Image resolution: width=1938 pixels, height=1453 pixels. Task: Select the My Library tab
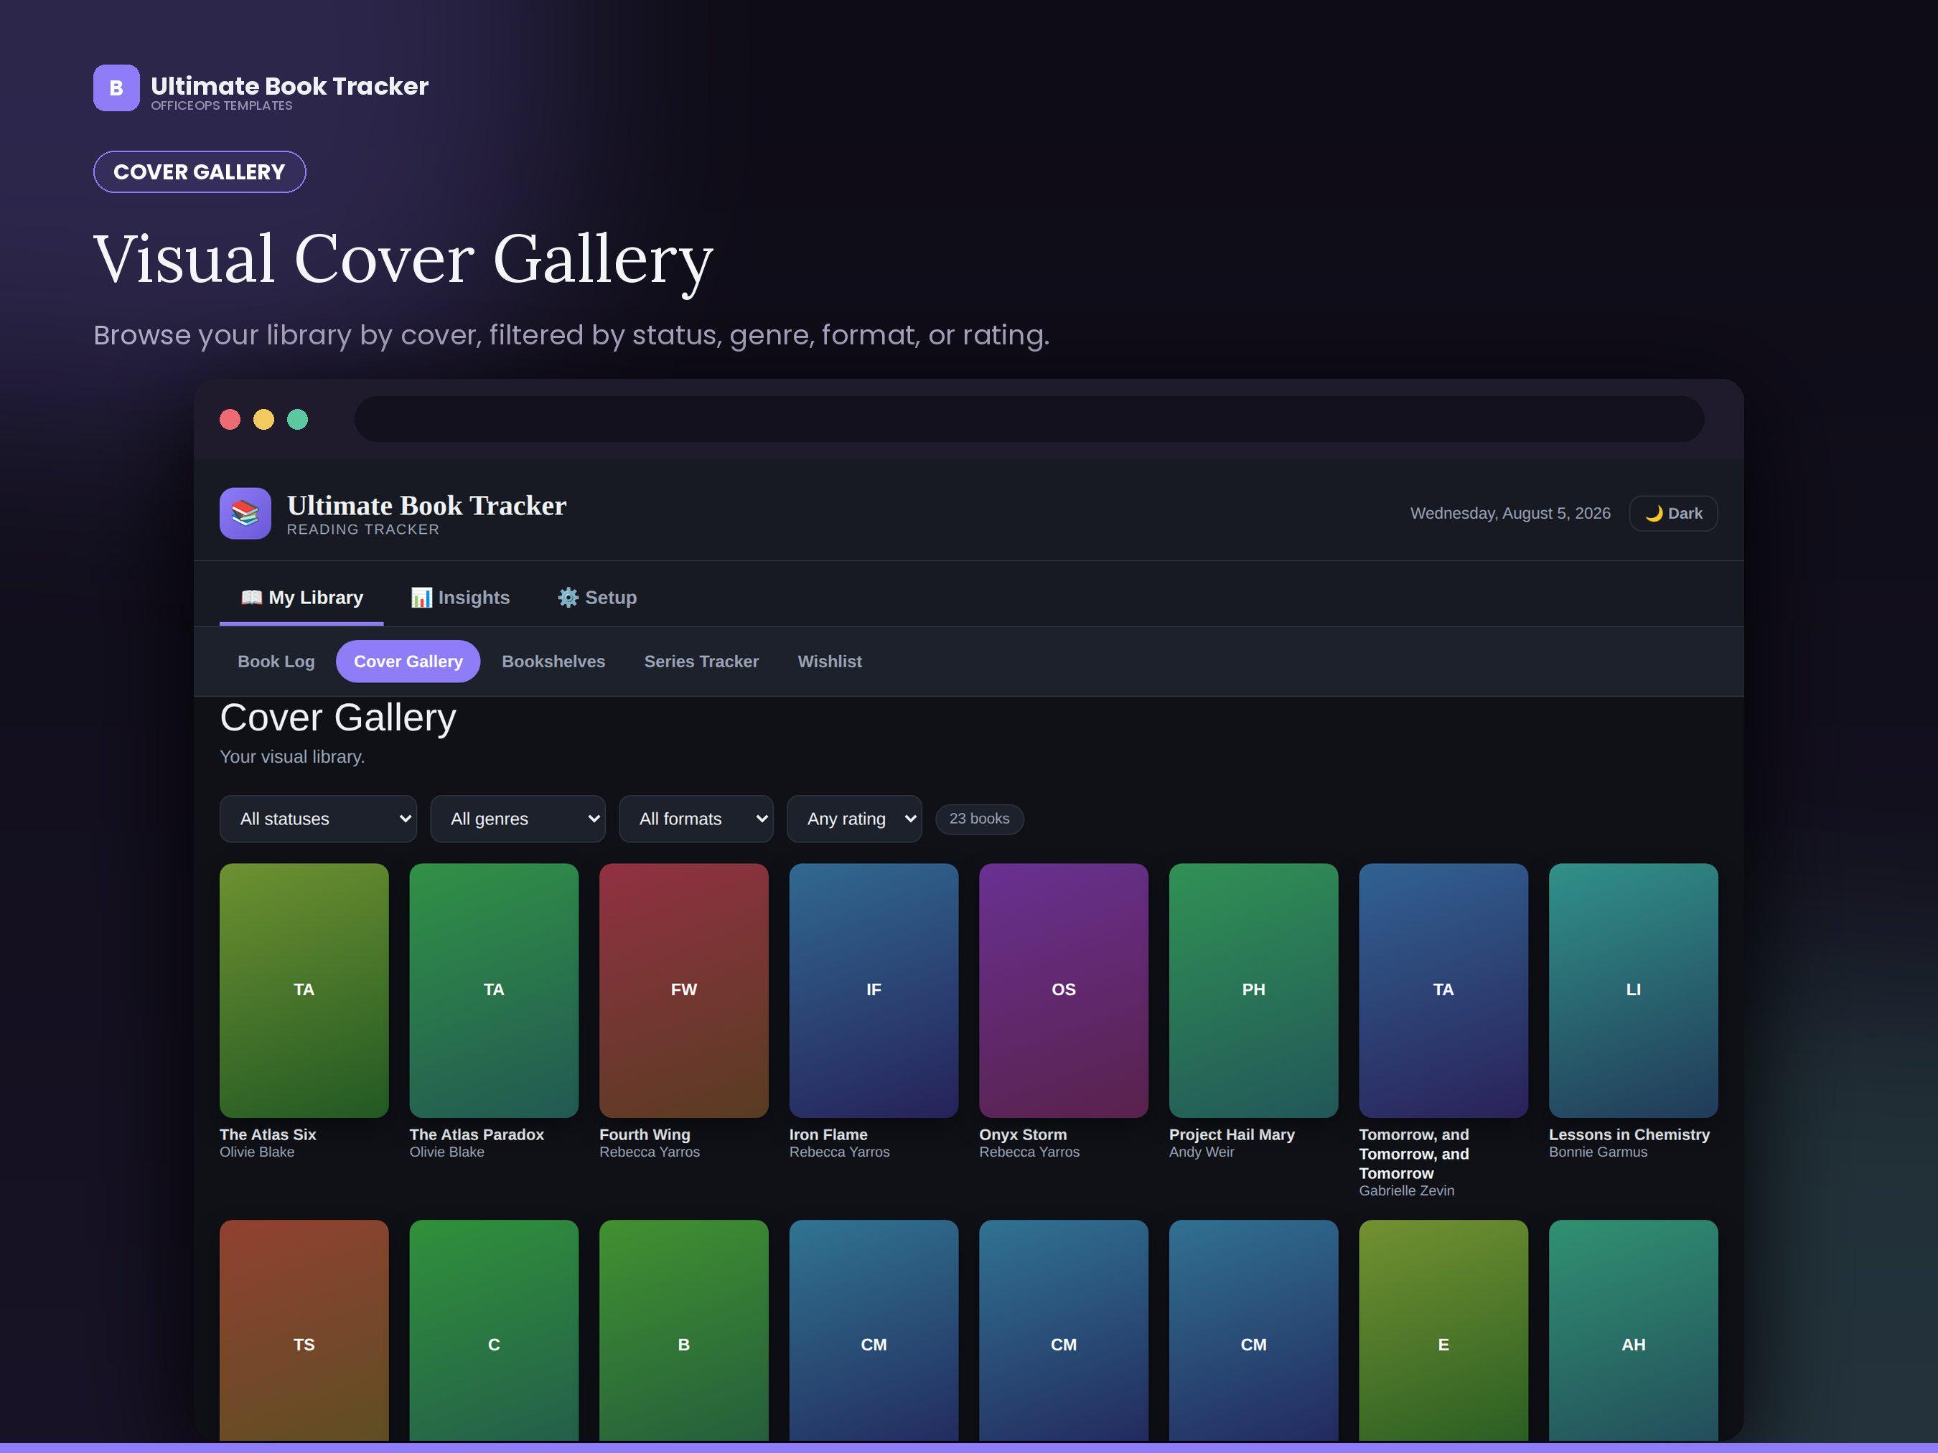pos(301,597)
